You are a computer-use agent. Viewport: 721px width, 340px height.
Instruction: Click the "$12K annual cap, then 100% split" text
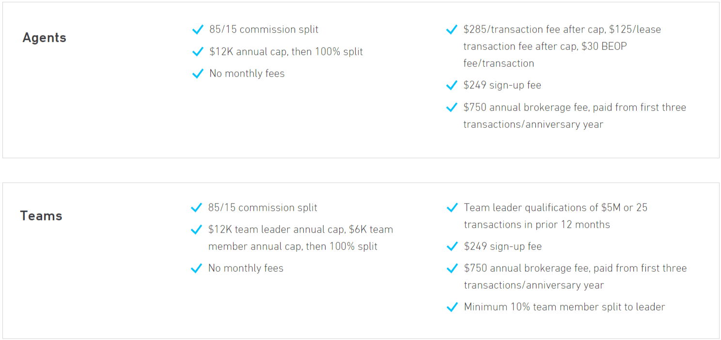[286, 52]
